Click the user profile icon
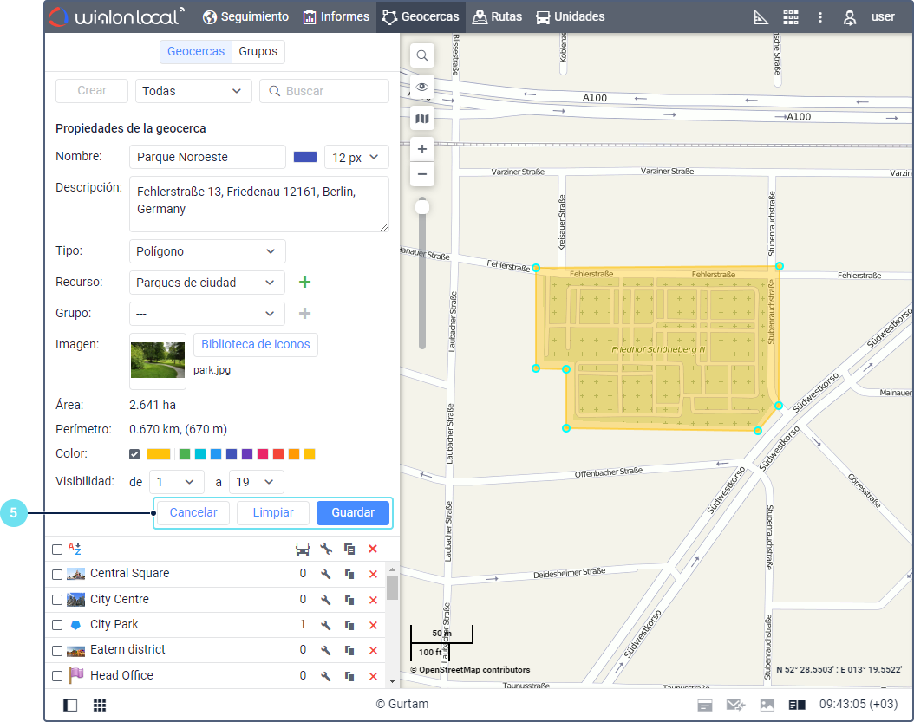The width and height of the screenshot is (914, 722). click(850, 17)
